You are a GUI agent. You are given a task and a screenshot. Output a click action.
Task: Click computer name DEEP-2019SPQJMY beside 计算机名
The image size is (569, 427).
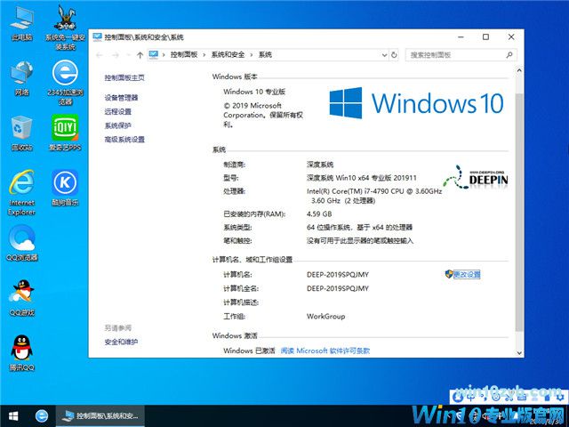(x=338, y=275)
